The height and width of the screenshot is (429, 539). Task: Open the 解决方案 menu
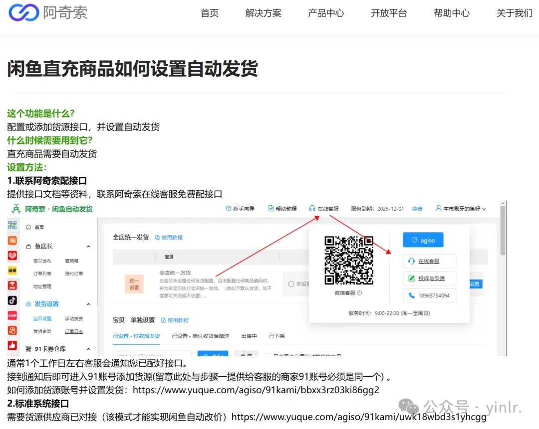tap(264, 13)
